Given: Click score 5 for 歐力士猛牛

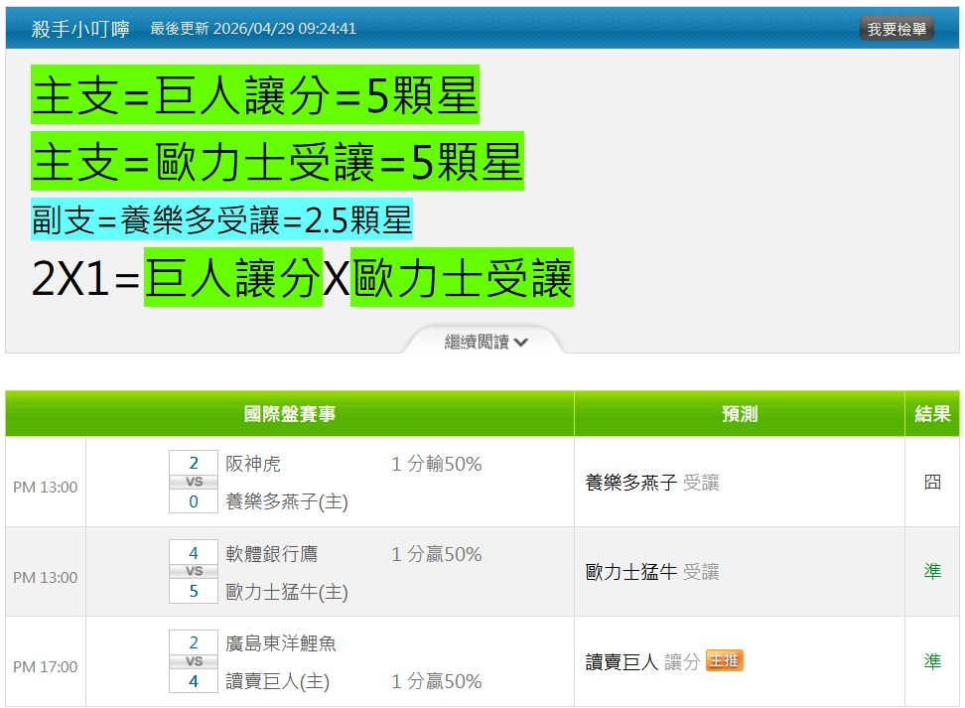Looking at the screenshot, I should pos(194,592).
